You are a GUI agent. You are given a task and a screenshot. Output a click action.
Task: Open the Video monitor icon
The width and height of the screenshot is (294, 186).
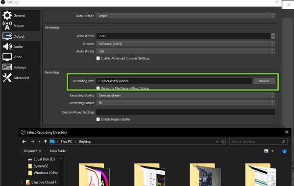[7, 57]
